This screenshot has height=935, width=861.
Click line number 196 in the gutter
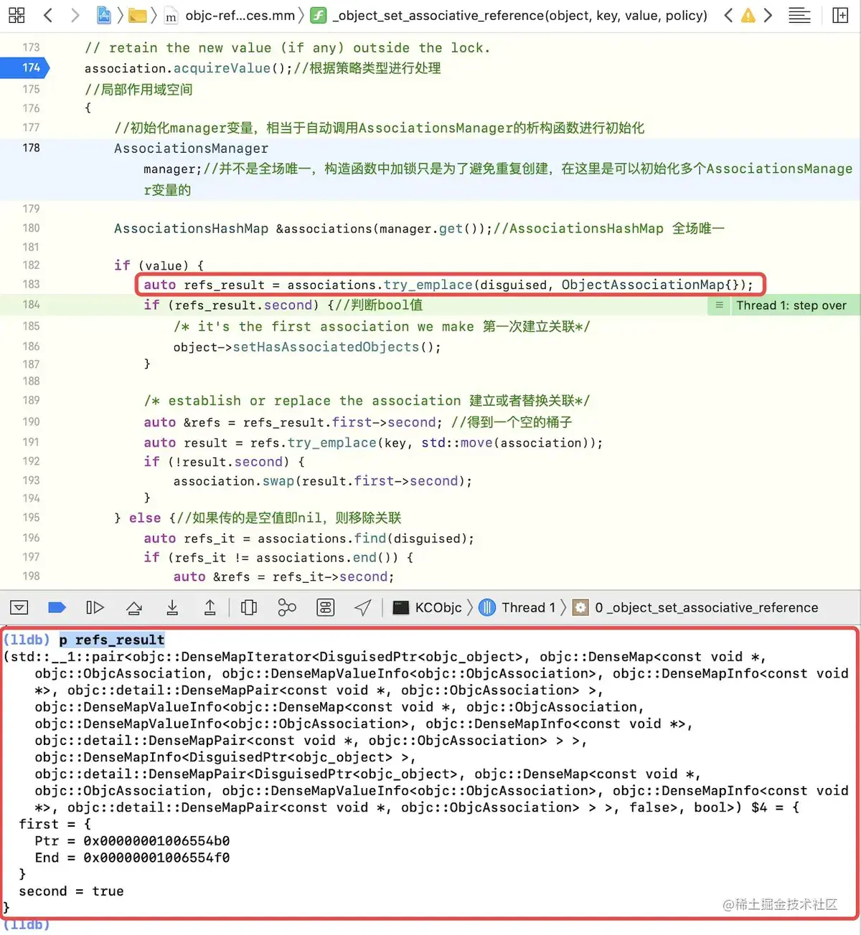tap(31, 538)
